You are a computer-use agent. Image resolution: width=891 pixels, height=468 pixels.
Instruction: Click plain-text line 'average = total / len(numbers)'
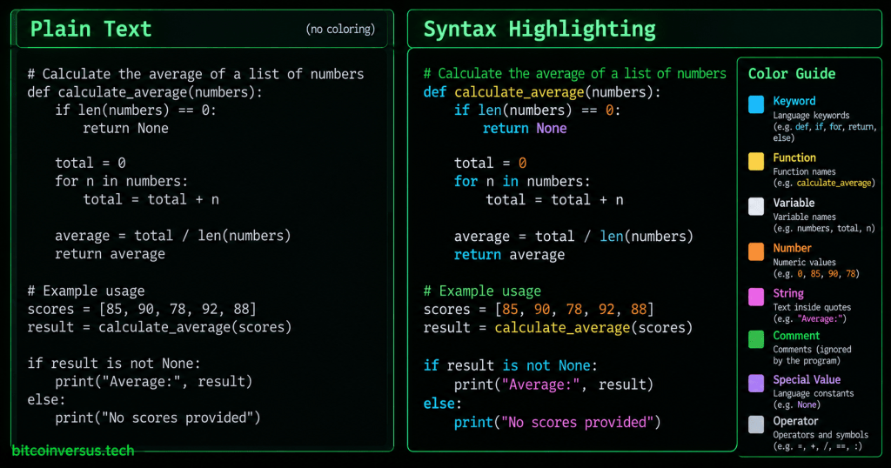[173, 236]
